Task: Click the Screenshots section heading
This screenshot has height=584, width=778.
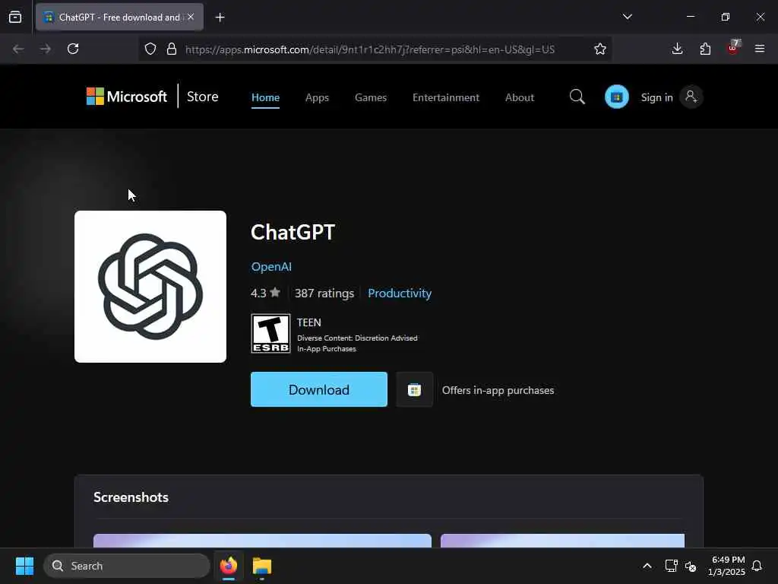Action: 131,497
